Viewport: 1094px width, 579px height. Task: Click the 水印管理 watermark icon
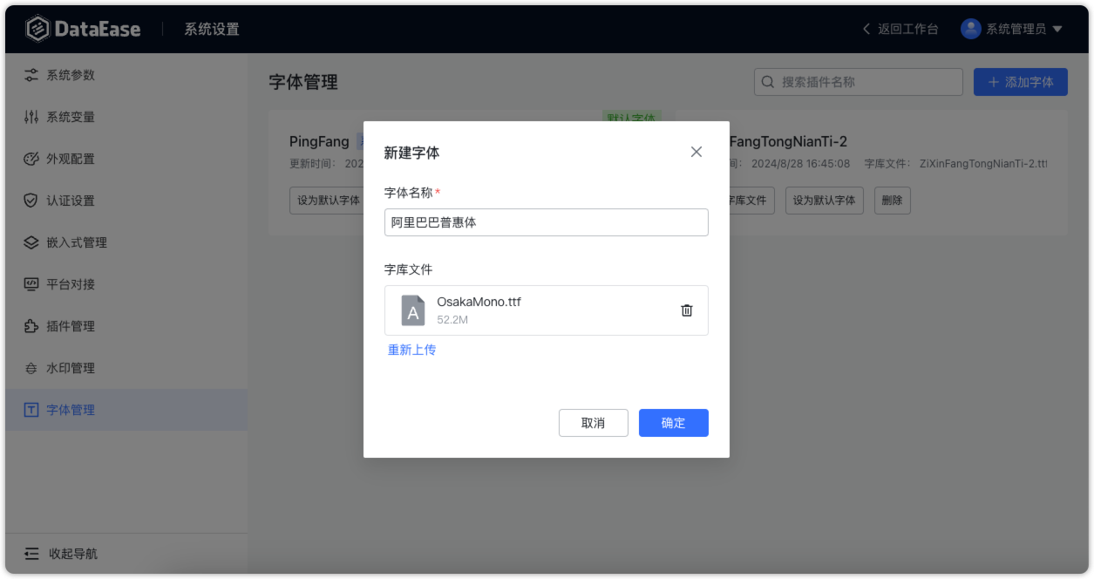point(31,367)
